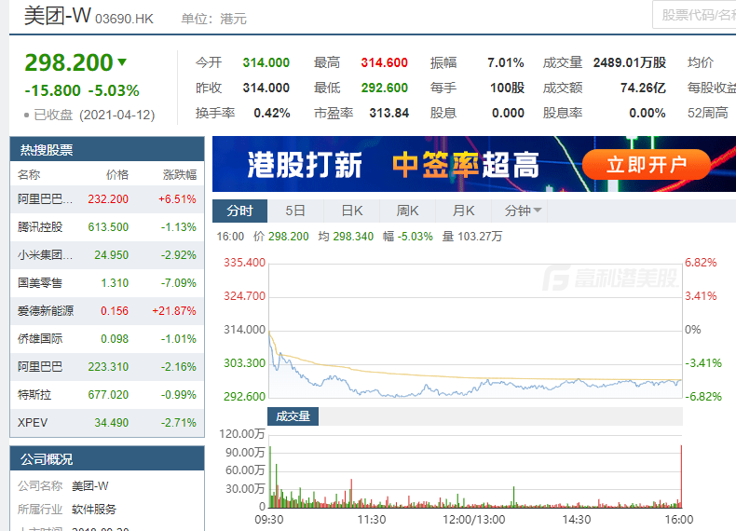Click the 热搜股票 panel header
Image resolution: width=736 pixels, height=531 pixels.
107,149
